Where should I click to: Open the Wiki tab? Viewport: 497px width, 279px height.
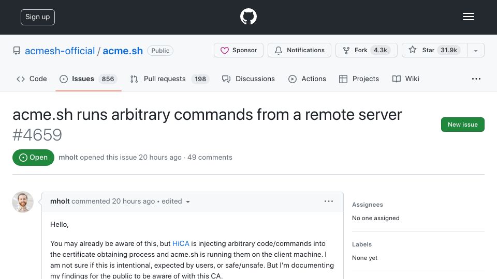pyautogui.click(x=406, y=79)
